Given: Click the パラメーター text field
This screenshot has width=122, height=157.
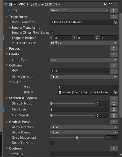Looking at the screenshot, I should point(84,154).
